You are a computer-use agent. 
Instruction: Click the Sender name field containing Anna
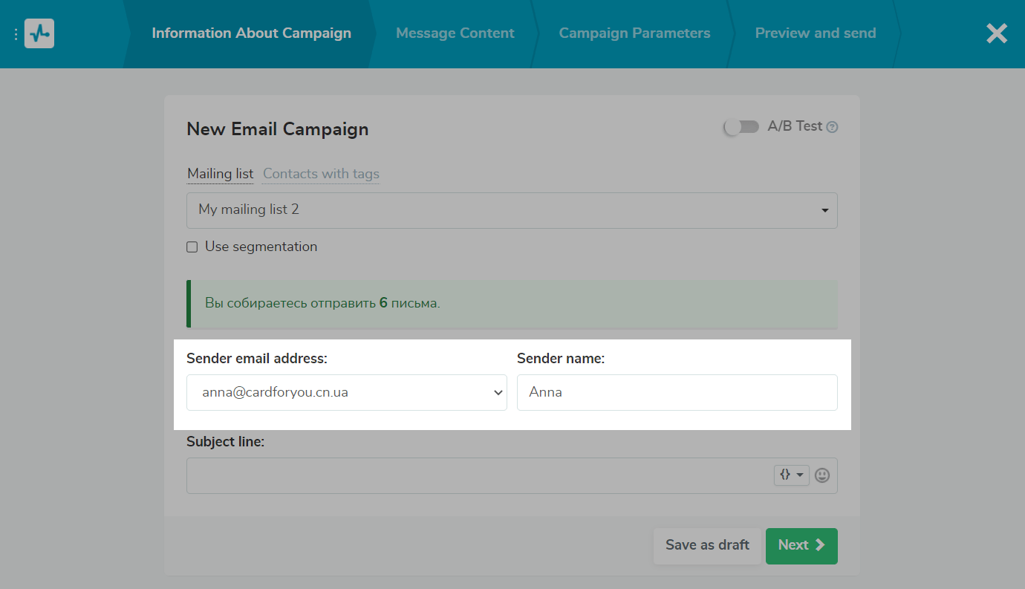(x=677, y=392)
